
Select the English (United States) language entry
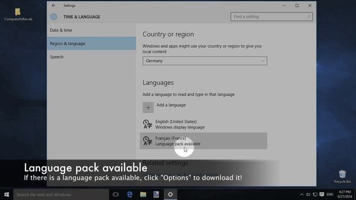(x=204, y=124)
